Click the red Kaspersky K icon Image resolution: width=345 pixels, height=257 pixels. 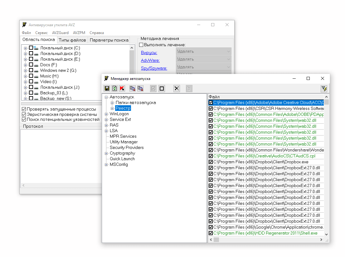click(122, 88)
